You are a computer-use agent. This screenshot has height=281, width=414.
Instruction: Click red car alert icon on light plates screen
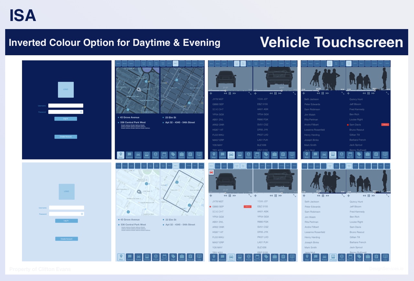tap(211, 172)
